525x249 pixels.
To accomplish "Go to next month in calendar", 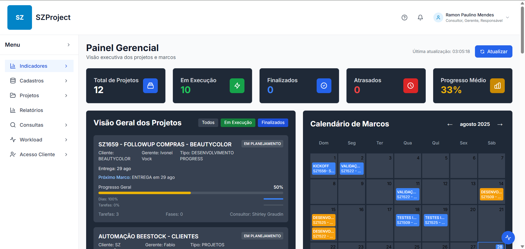I will coord(500,124).
